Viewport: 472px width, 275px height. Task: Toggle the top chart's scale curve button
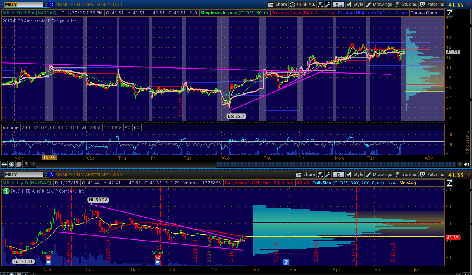(x=450, y=13)
